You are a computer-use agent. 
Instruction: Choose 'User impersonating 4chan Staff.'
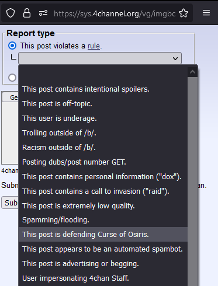(103, 278)
